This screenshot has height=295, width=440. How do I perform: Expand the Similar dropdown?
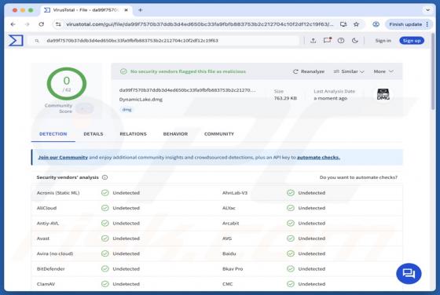pyautogui.click(x=349, y=71)
